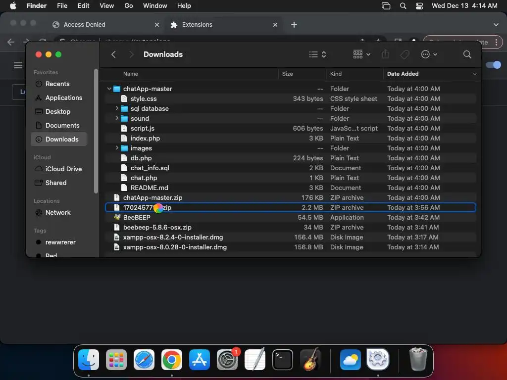The image size is (507, 380).
Task: Sort by Date Added column header
Action: (403, 74)
